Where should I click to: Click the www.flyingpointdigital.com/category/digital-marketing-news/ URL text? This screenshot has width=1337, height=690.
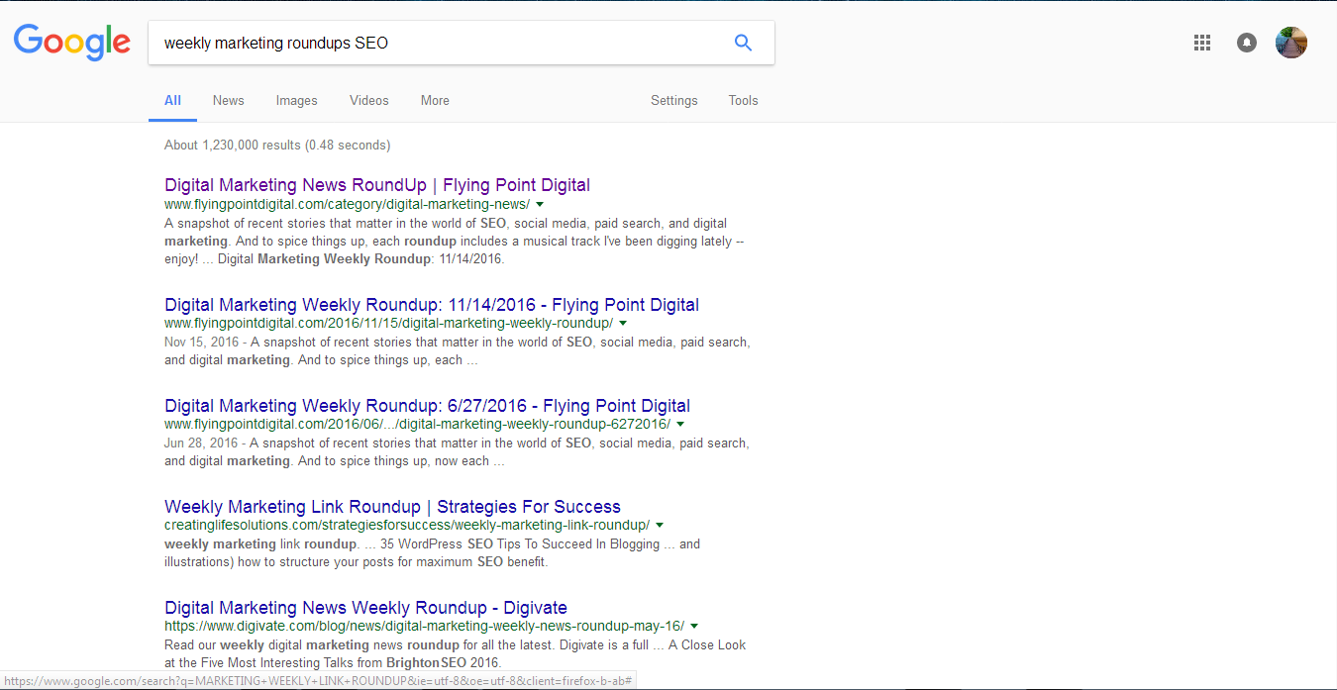click(x=347, y=204)
